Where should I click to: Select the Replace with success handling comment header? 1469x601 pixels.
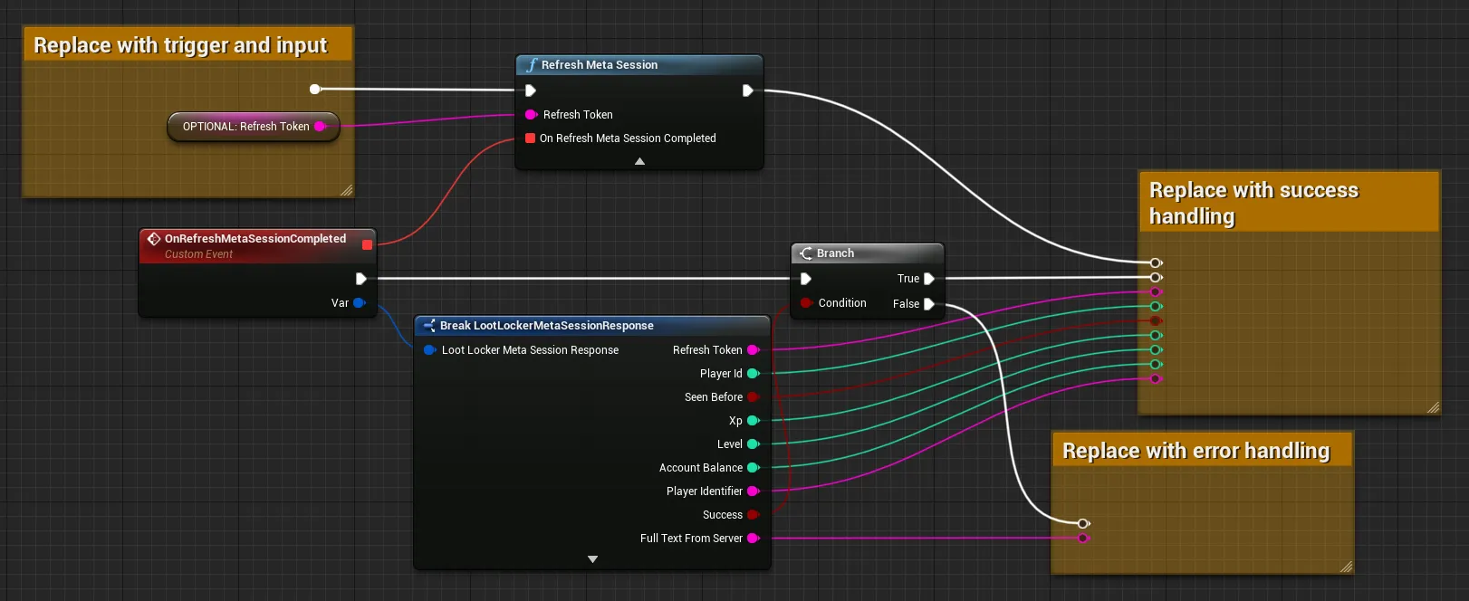click(1289, 203)
